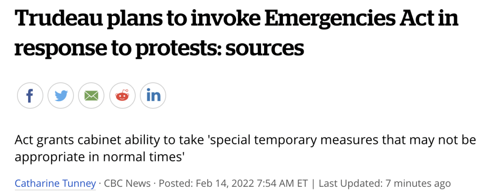
Task: Share the article on LinkedIn
Action: (x=153, y=96)
